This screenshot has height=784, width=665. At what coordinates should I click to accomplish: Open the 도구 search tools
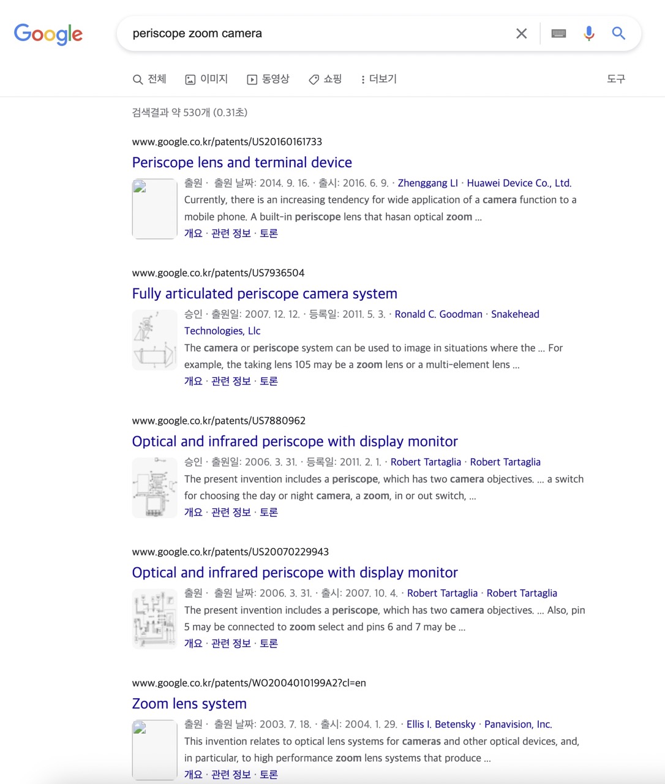click(x=616, y=79)
